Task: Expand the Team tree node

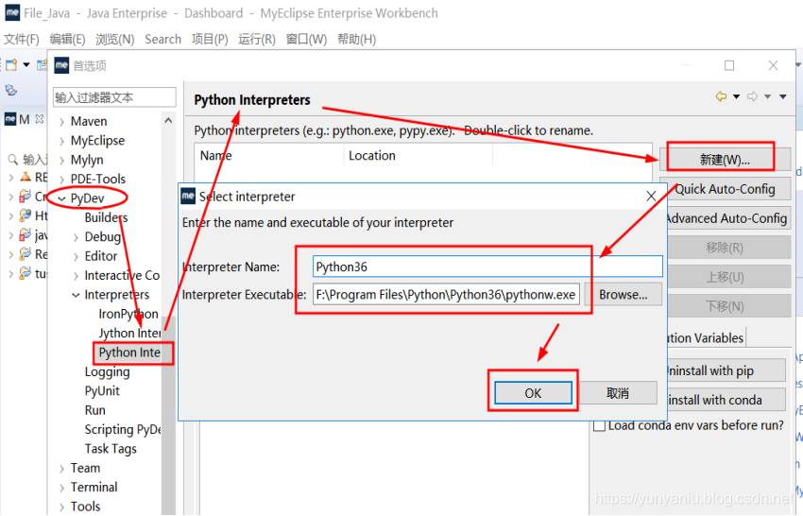Action: (61, 469)
